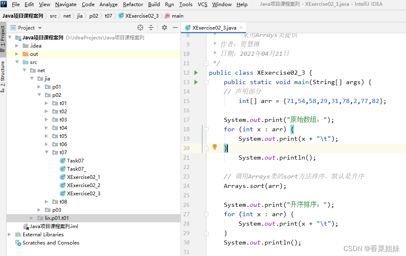The image size is (406, 256).
Task: Open the Build menu
Action: (x=154, y=5)
